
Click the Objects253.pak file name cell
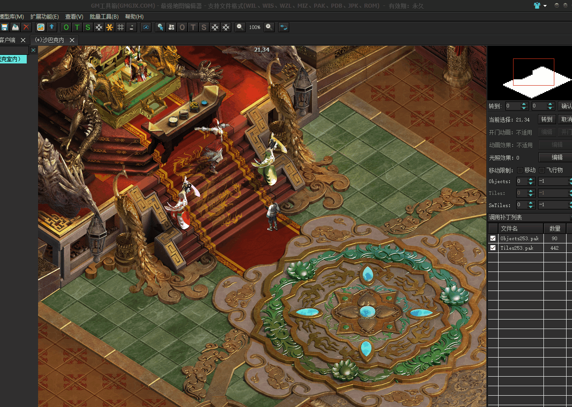click(520, 238)
